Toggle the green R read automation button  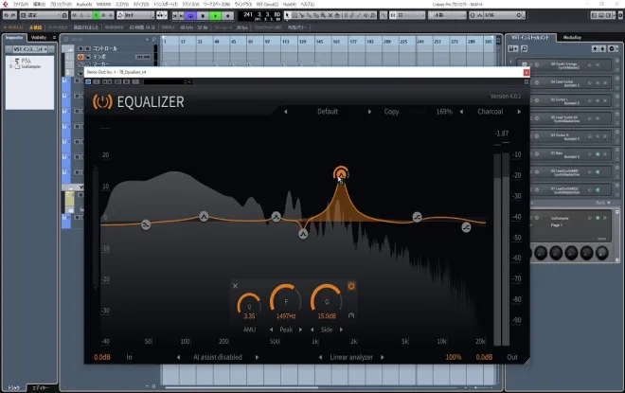coord(96,15)
